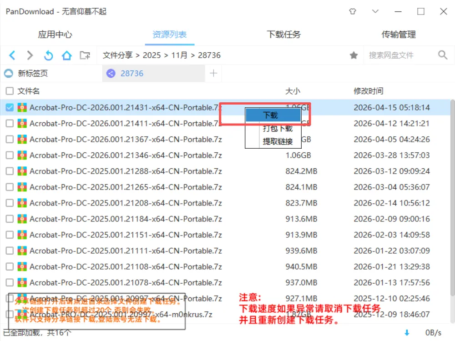455x341 pixels.
Task: Toggle the select-all 文件名 checkbox
Action: 10,91
